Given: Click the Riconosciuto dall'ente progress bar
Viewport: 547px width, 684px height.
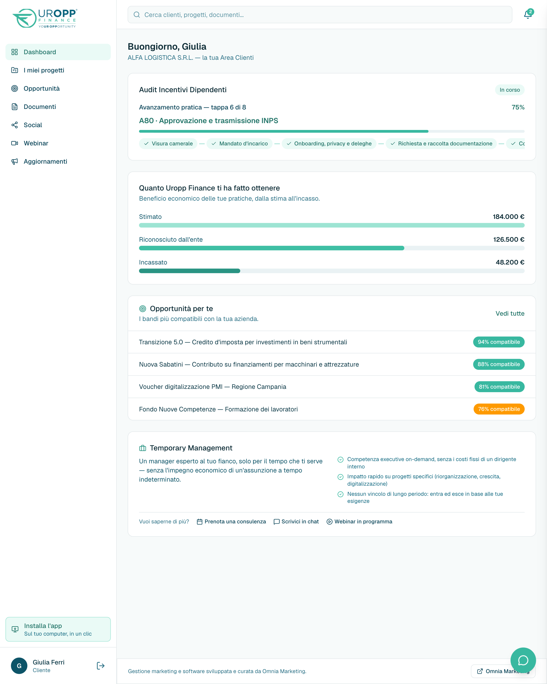Looking at the screenshot, I should point(332,248).
